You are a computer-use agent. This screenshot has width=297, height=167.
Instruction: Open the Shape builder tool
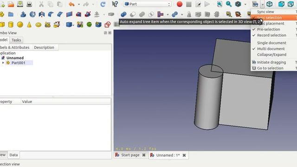coord(57,25)
